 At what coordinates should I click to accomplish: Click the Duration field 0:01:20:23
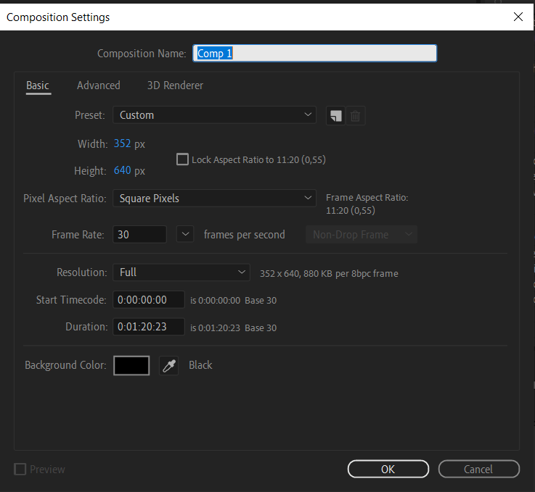[149, 327]
